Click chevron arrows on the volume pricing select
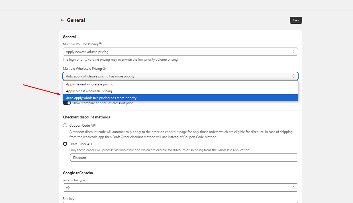 click(293, 52)
